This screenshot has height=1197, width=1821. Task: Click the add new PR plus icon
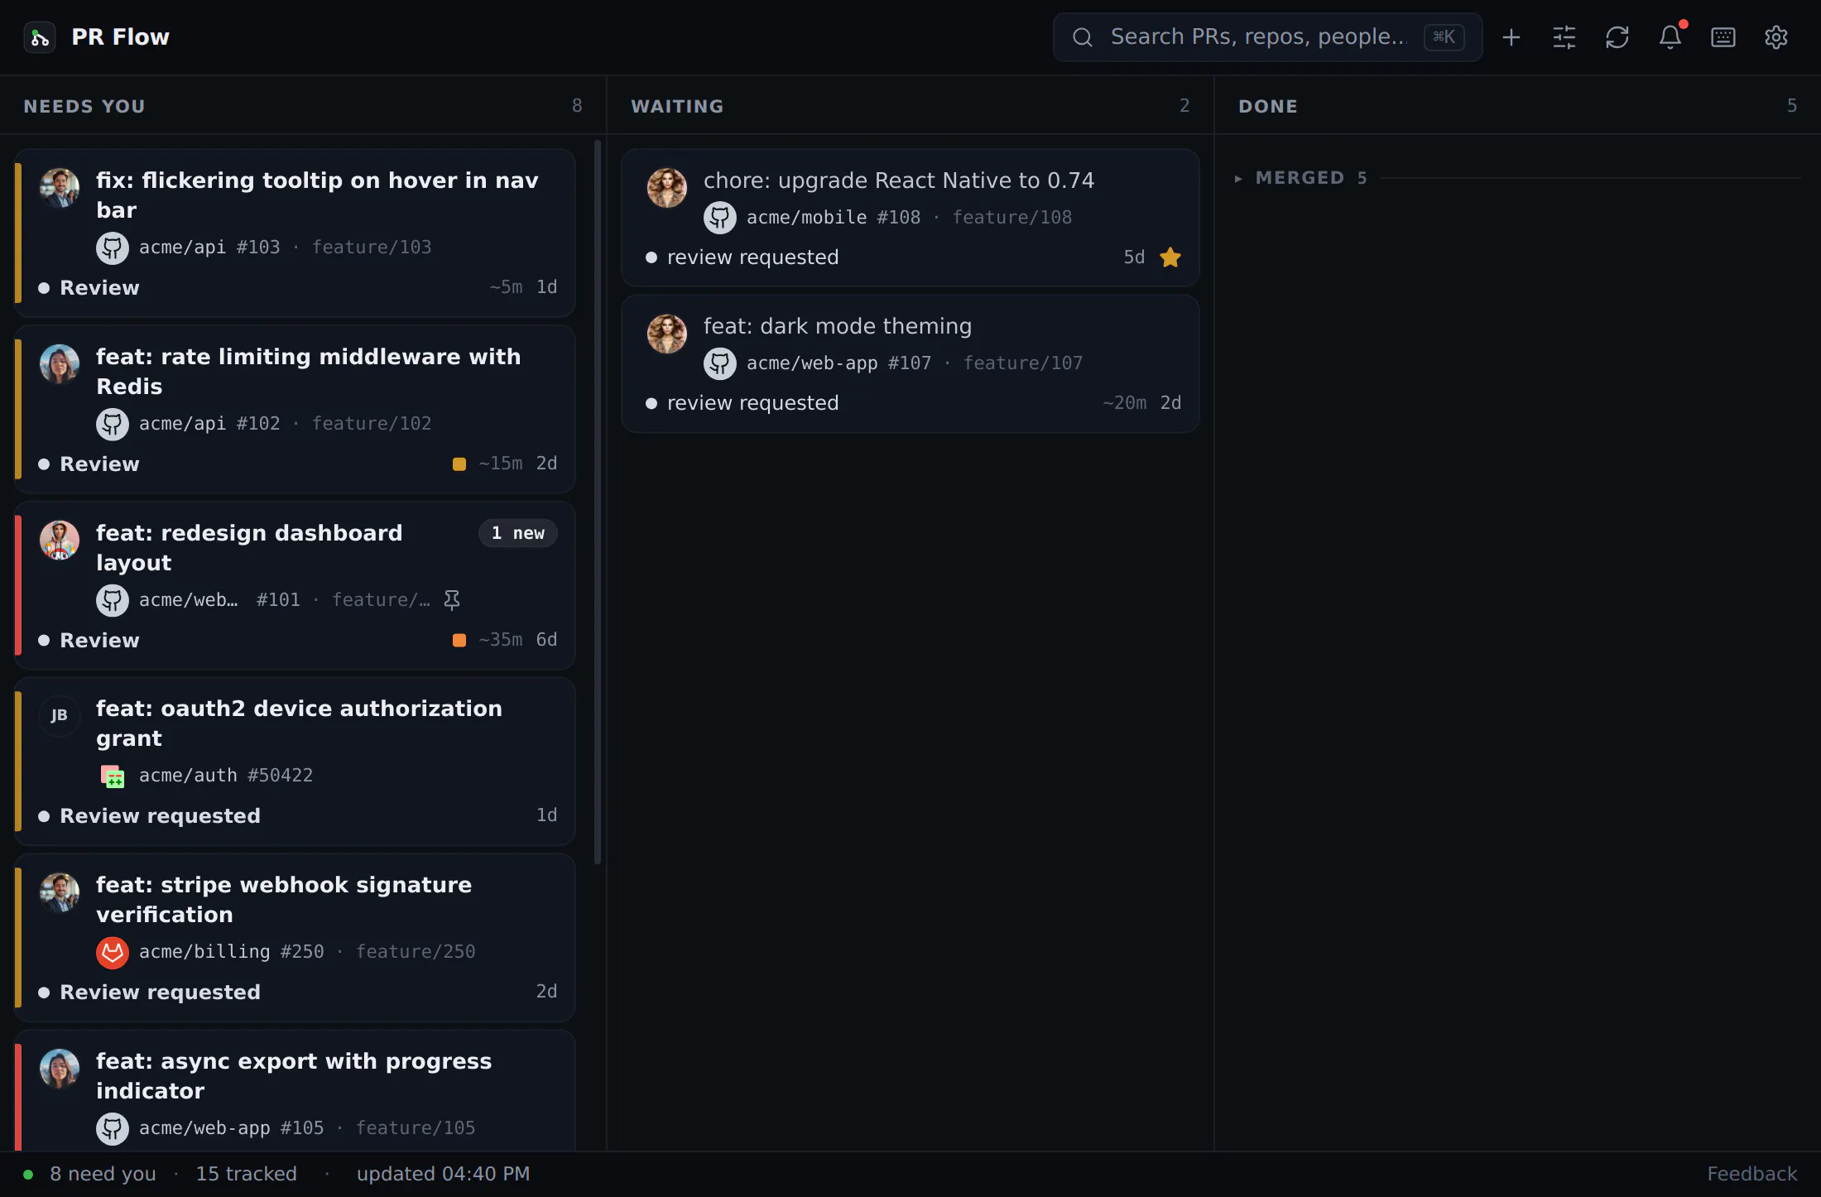1511,37
